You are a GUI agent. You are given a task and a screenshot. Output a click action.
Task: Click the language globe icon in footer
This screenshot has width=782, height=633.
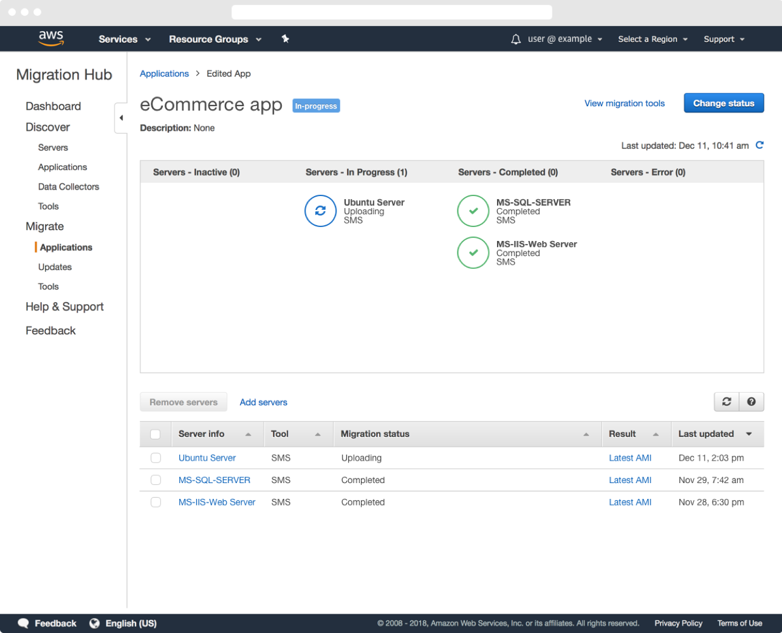click(94, 623)
